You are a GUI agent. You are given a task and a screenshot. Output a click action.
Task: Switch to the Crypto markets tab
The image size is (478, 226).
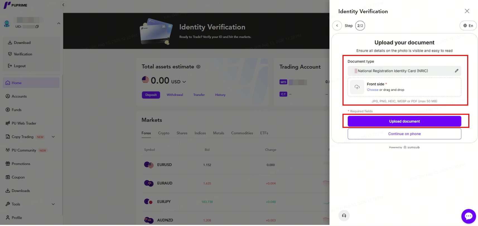tap(164, 133)
